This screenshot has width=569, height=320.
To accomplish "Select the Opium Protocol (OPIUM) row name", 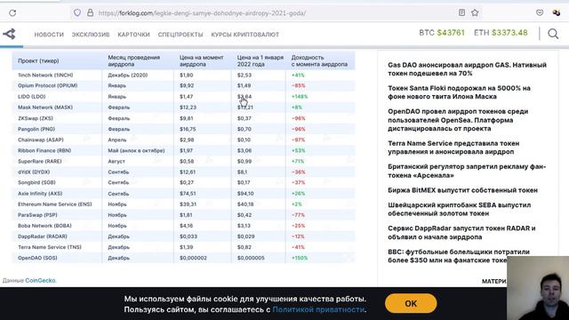I will click(x=47, y=85).
